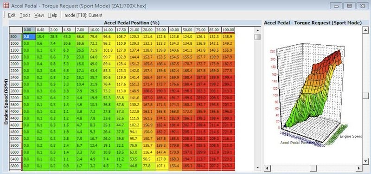Select cell with value 127.0 at 6400 RPM

point(161,159)
